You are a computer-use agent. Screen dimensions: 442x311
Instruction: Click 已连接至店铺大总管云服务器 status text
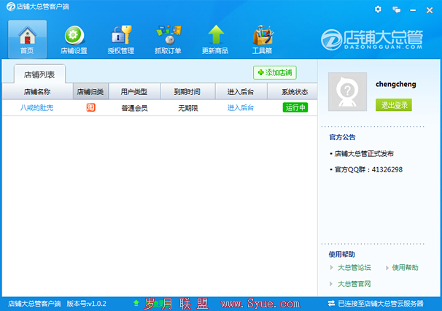pos(381,304)
